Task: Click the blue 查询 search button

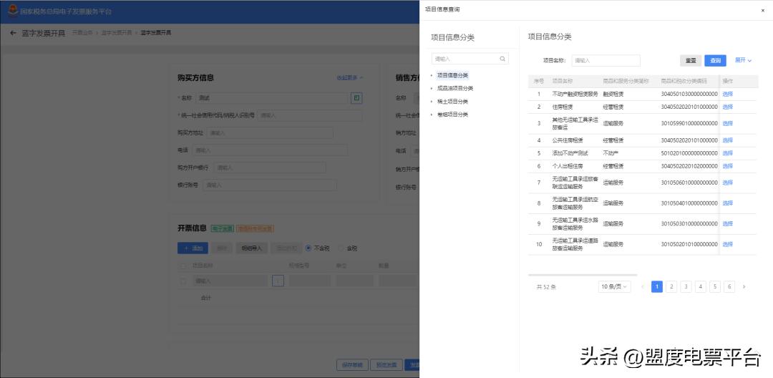Action: [x=715, y=61]
